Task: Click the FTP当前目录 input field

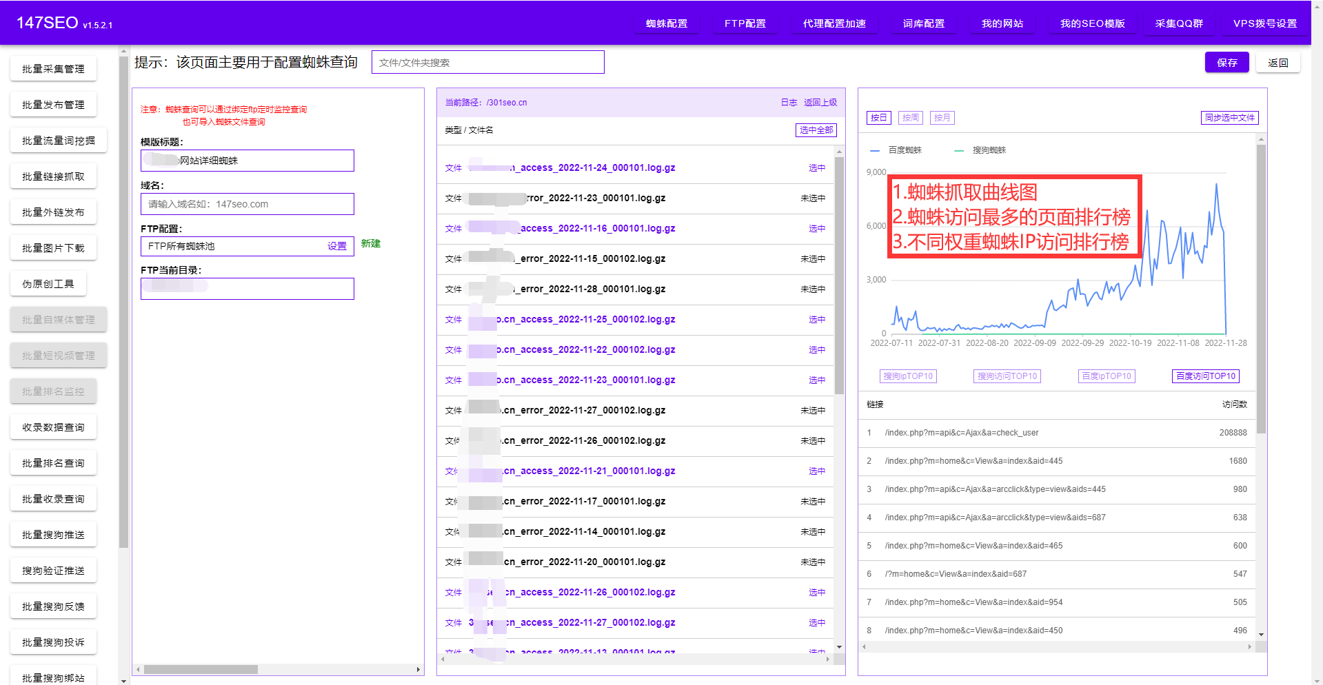Action: [247, 289]
